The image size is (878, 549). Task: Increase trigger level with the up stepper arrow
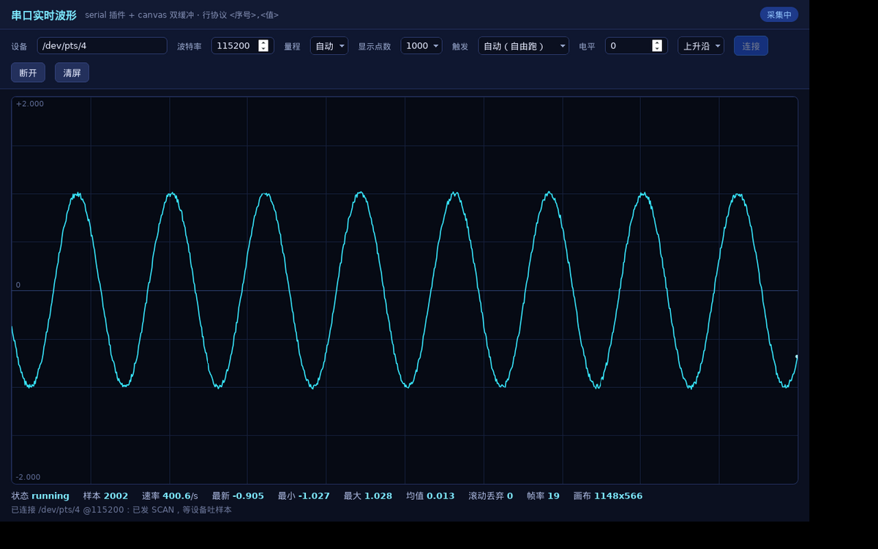click(657, 42)
